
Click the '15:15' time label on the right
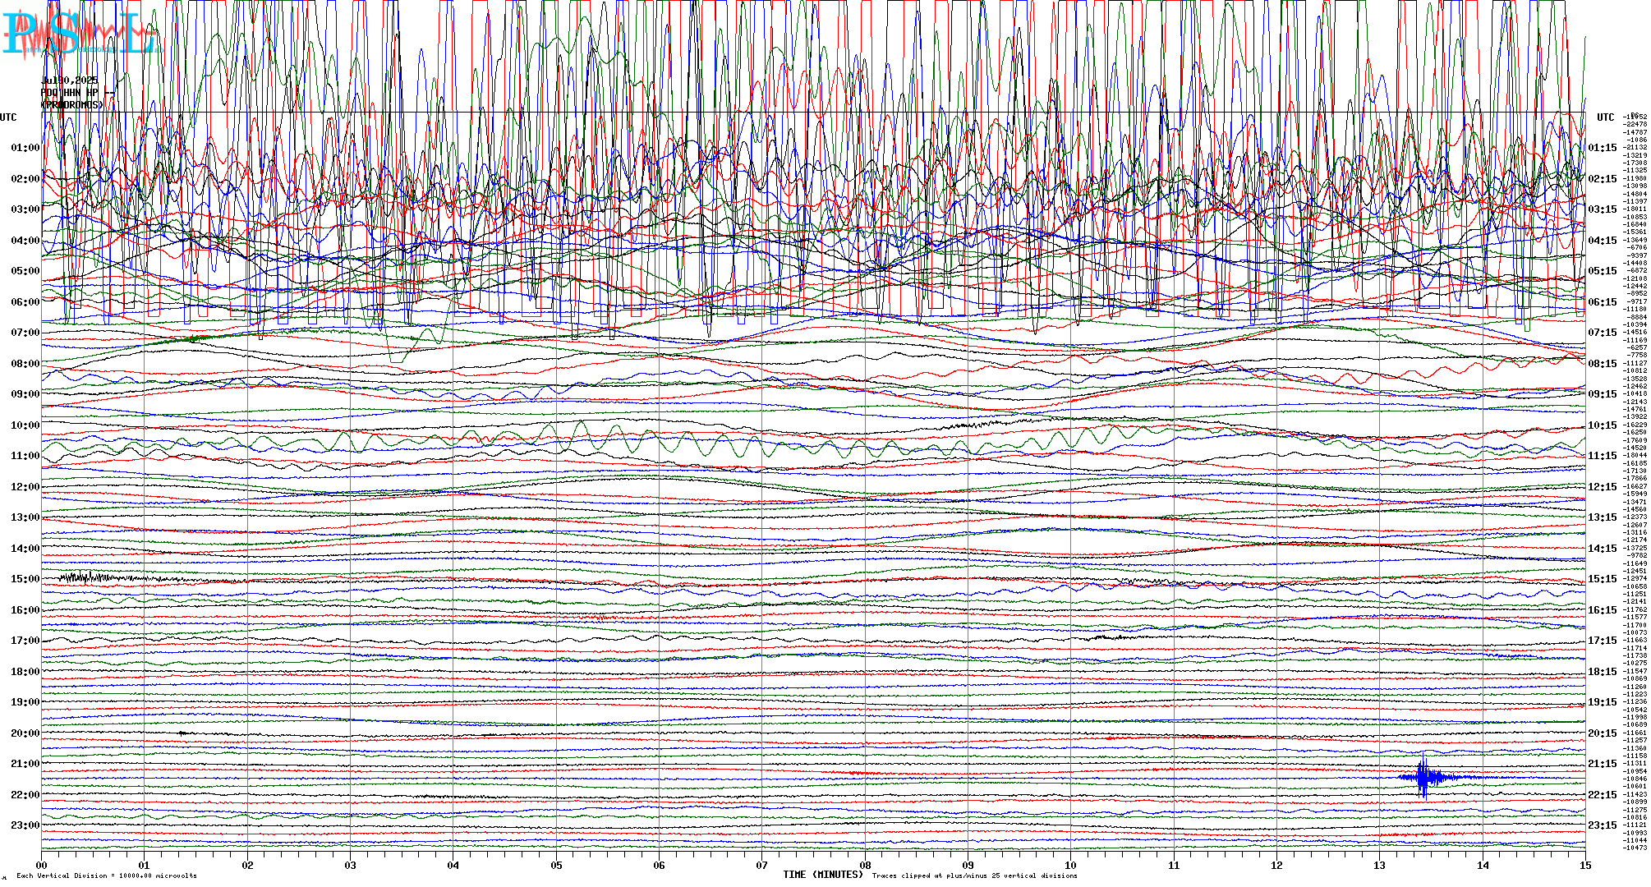[1603, 579]
